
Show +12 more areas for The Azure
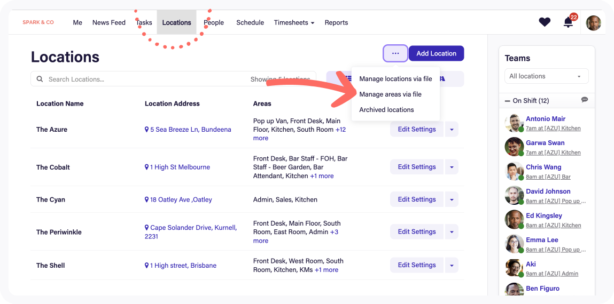(x=340, y=130)
